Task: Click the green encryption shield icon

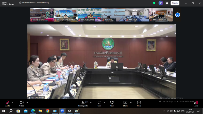Action: point(154,3)
